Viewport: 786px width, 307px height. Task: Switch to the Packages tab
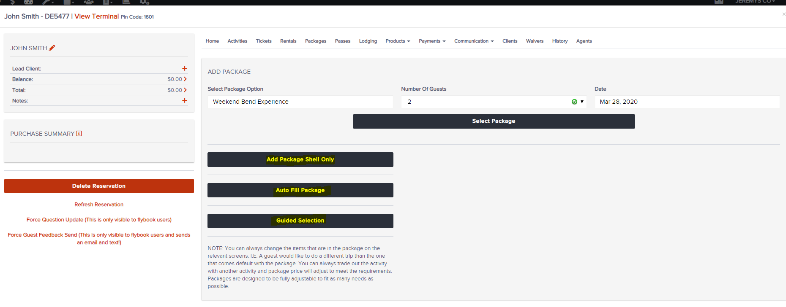tap(316, 41)
